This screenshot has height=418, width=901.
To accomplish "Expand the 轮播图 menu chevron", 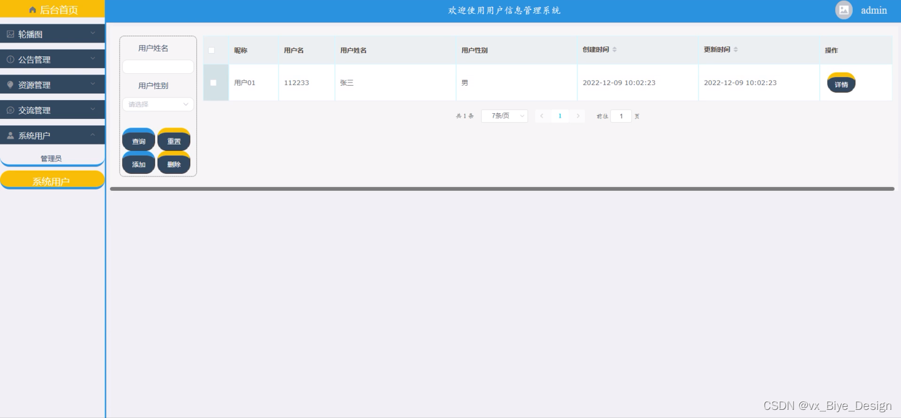I will click(93, 33).
